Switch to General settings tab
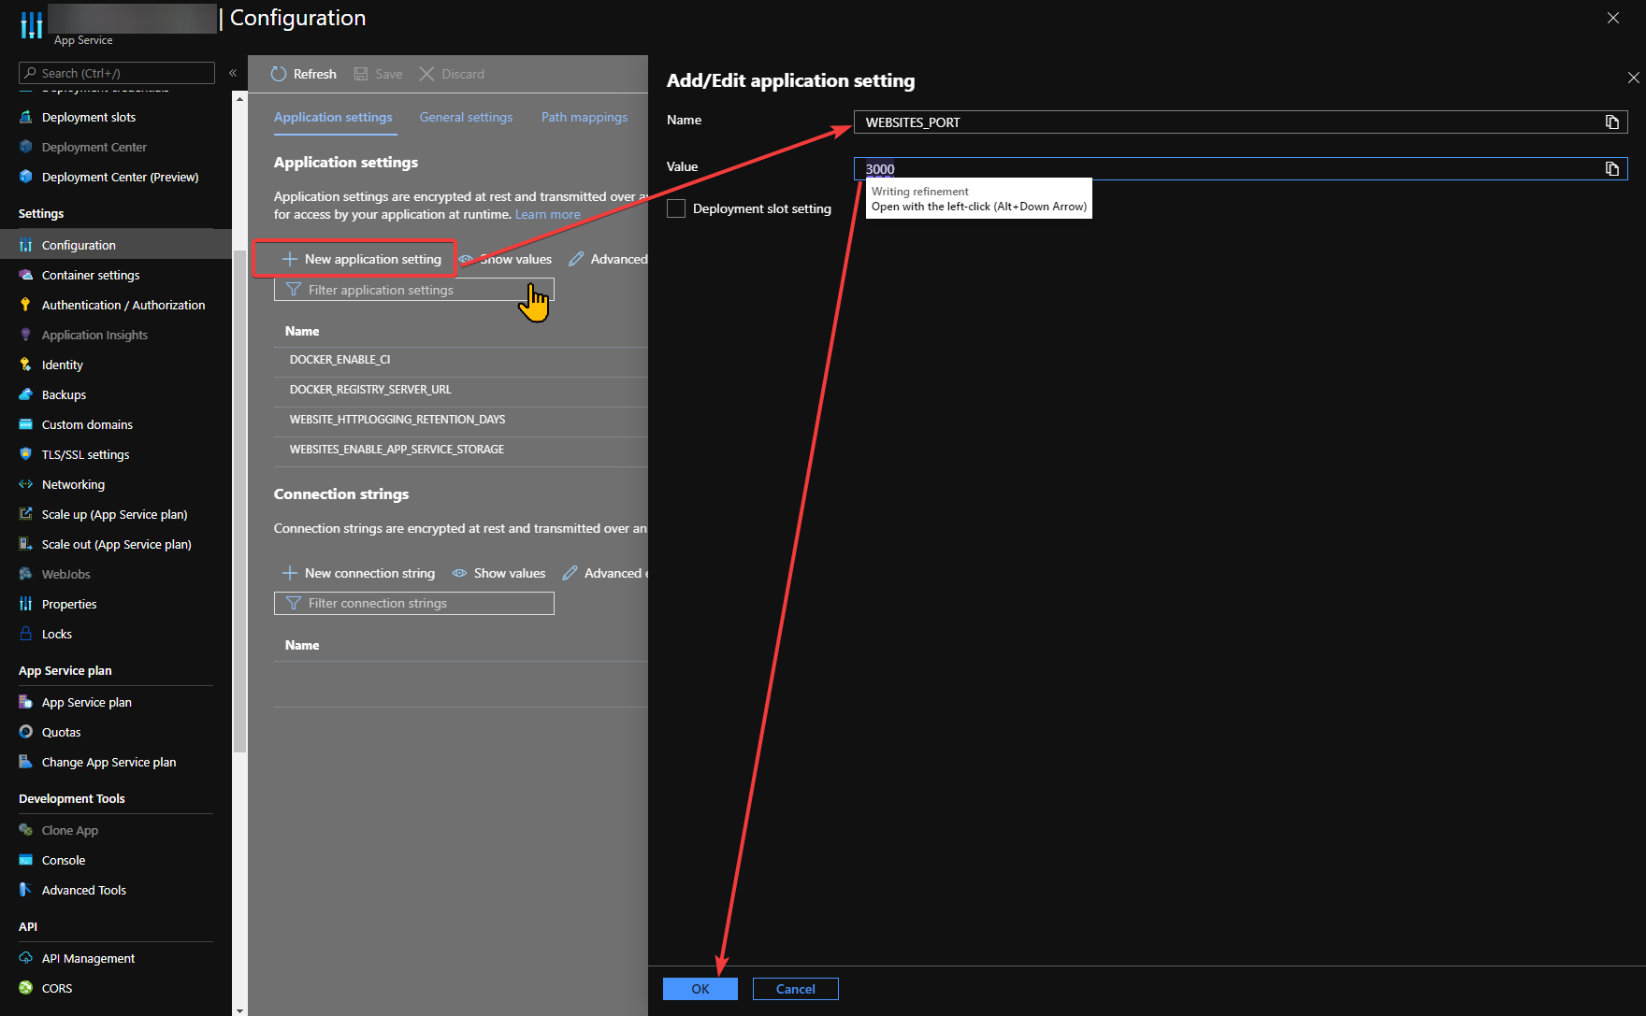1646x1016 pixels. pos(466,117)
